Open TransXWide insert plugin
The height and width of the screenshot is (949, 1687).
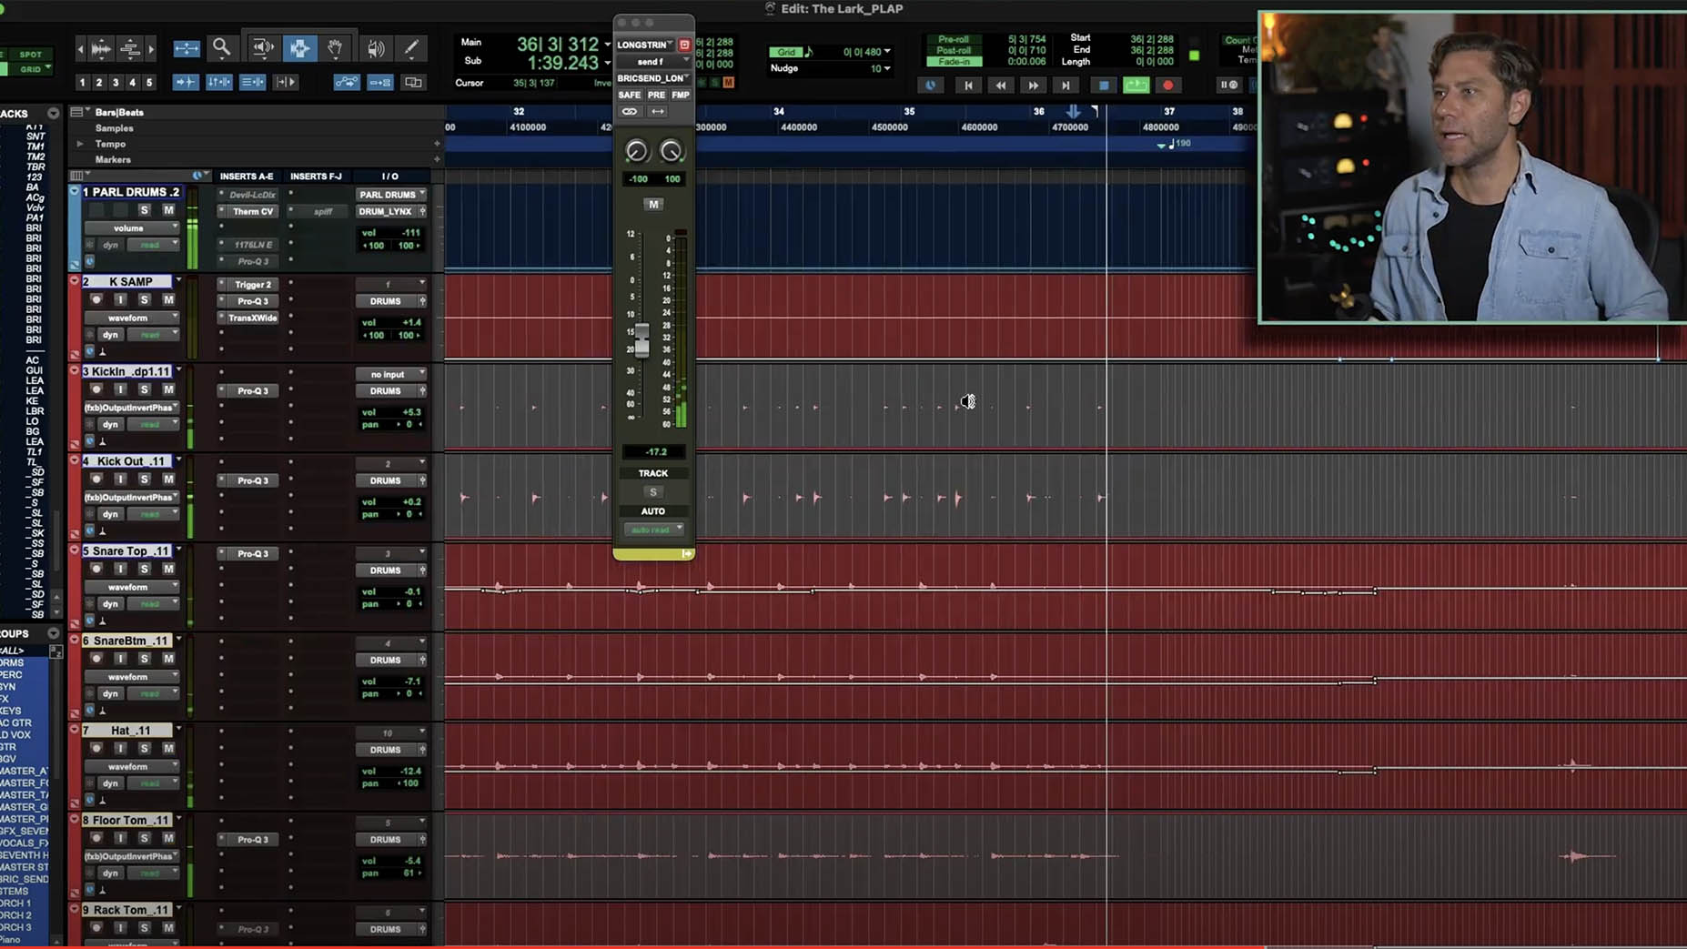253,318
